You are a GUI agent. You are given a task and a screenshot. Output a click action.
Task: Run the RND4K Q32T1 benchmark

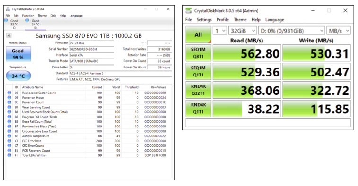coord(199,90)
